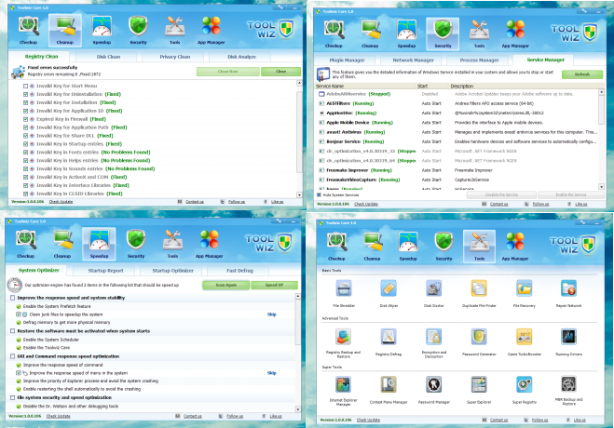The image size is (614, 428).
Task: Check Improve response speed and system stability group
Action: click(12, 298)
